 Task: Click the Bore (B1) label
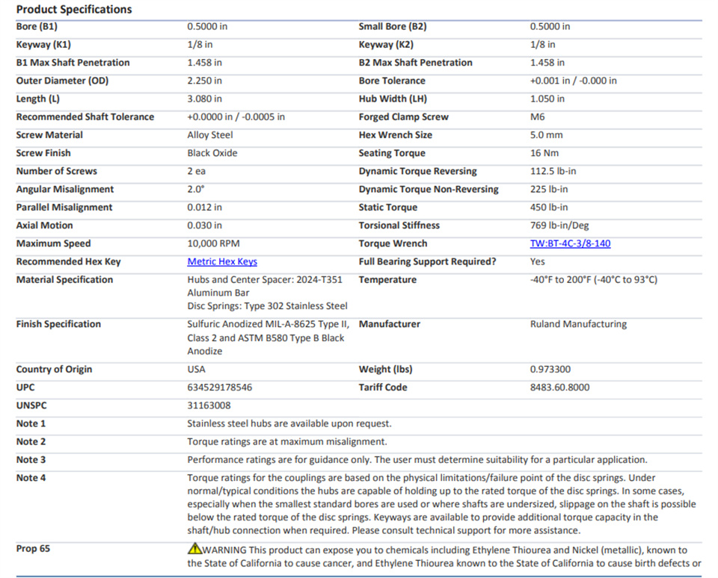click(37, 27)
